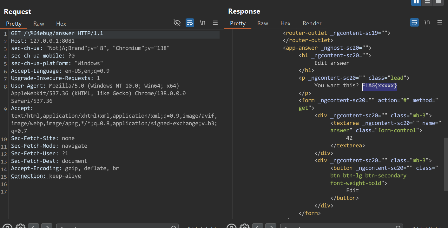This screenshot has height=228, width=448.
Task: Toggle word wrap in the Request editor
Action: (190, 23)
